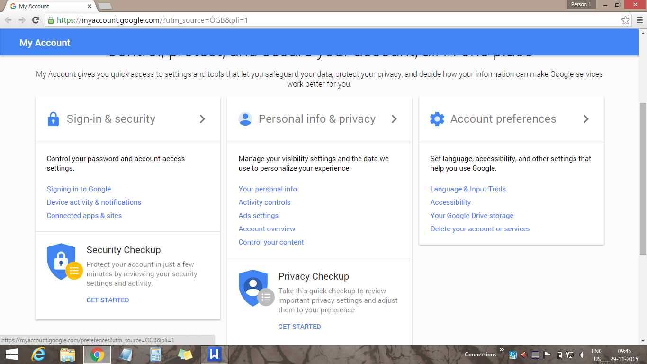Open Language & Input Tools link
Viewport: 647px width, 364px height.
[x=468, y=189]
